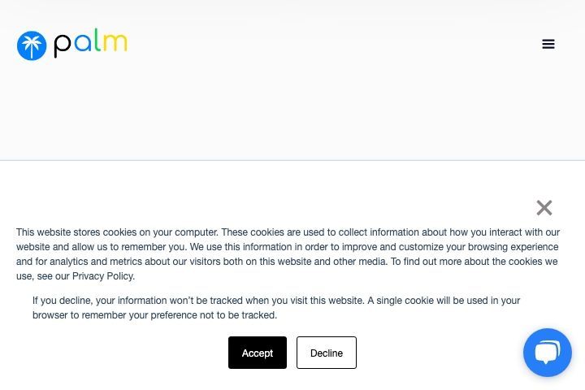Click the black letter p in logo
This screenshot has width=585, height=390.
pyautogui.click(x=63, y=46)
